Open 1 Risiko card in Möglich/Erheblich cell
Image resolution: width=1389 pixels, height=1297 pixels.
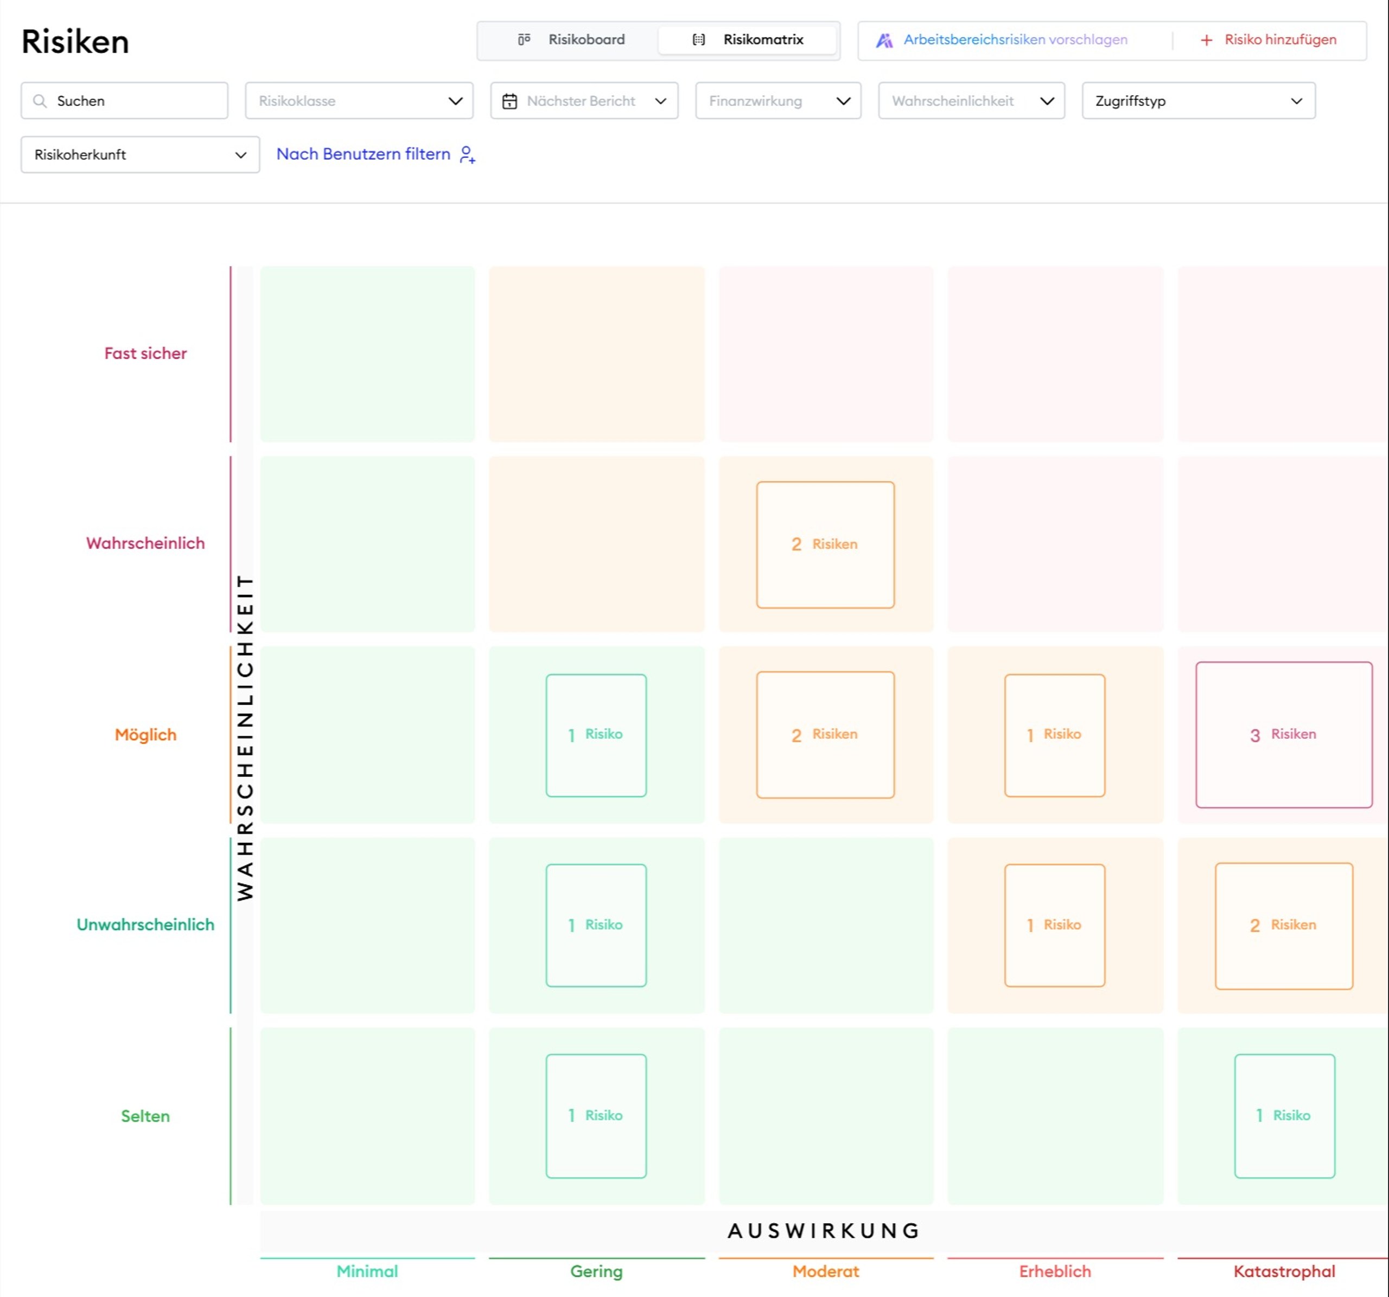pyautogui.click(x=1054, y=735)
